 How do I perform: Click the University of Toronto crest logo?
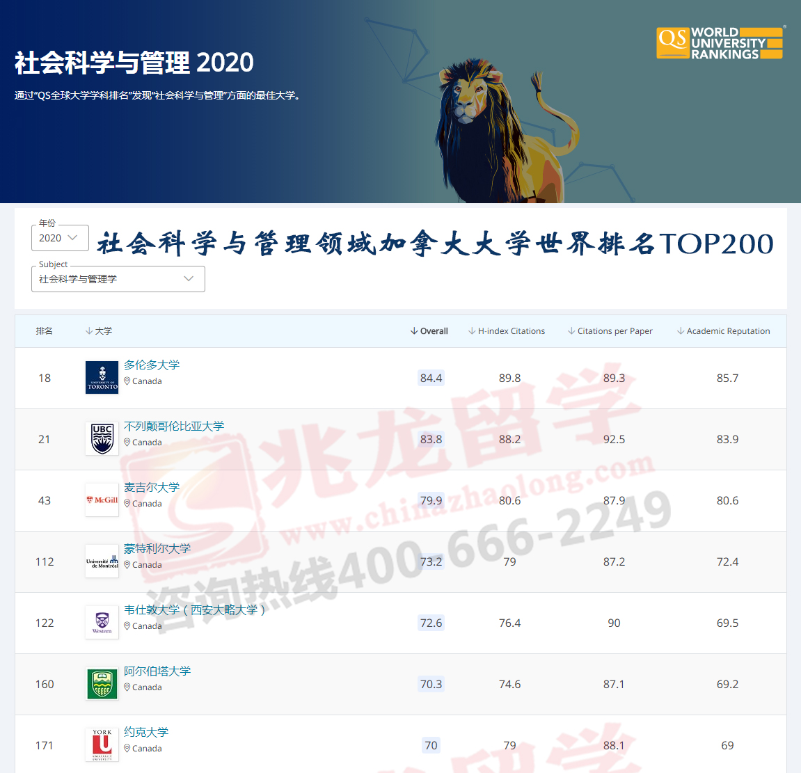pyautogui.click(x=102, y=377)
